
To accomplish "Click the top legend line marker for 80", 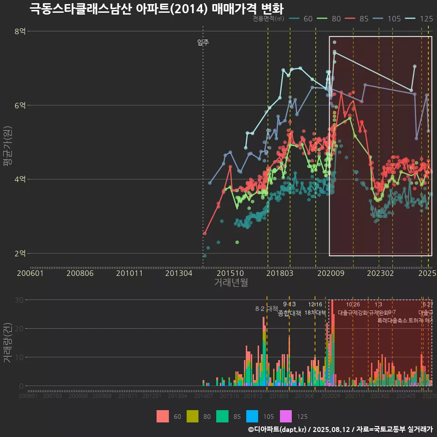I will pos(322,19).
